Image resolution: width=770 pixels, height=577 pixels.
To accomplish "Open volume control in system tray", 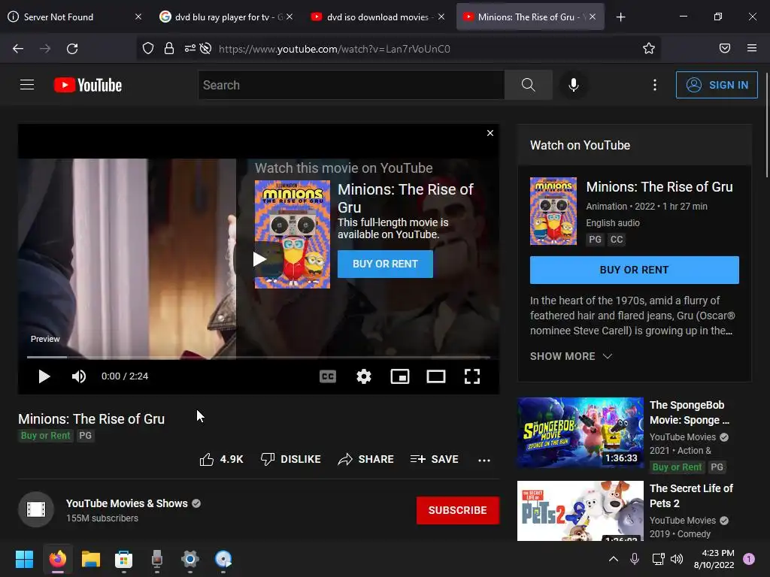I will coord(677,559).
